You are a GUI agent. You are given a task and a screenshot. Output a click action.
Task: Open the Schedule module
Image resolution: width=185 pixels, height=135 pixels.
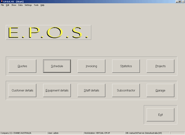pos(57,66)
